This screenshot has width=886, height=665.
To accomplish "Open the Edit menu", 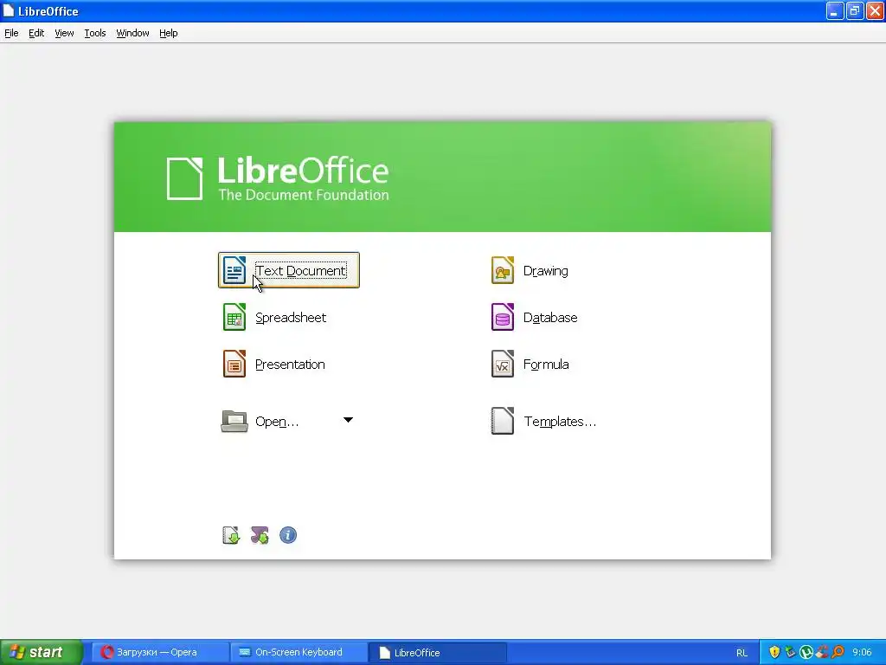I will (36, 33).
